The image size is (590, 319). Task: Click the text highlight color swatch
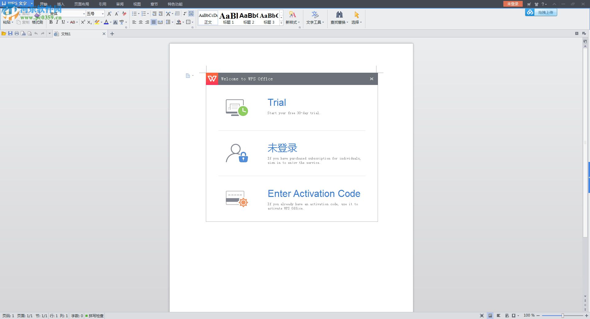[x=97, y=22]
